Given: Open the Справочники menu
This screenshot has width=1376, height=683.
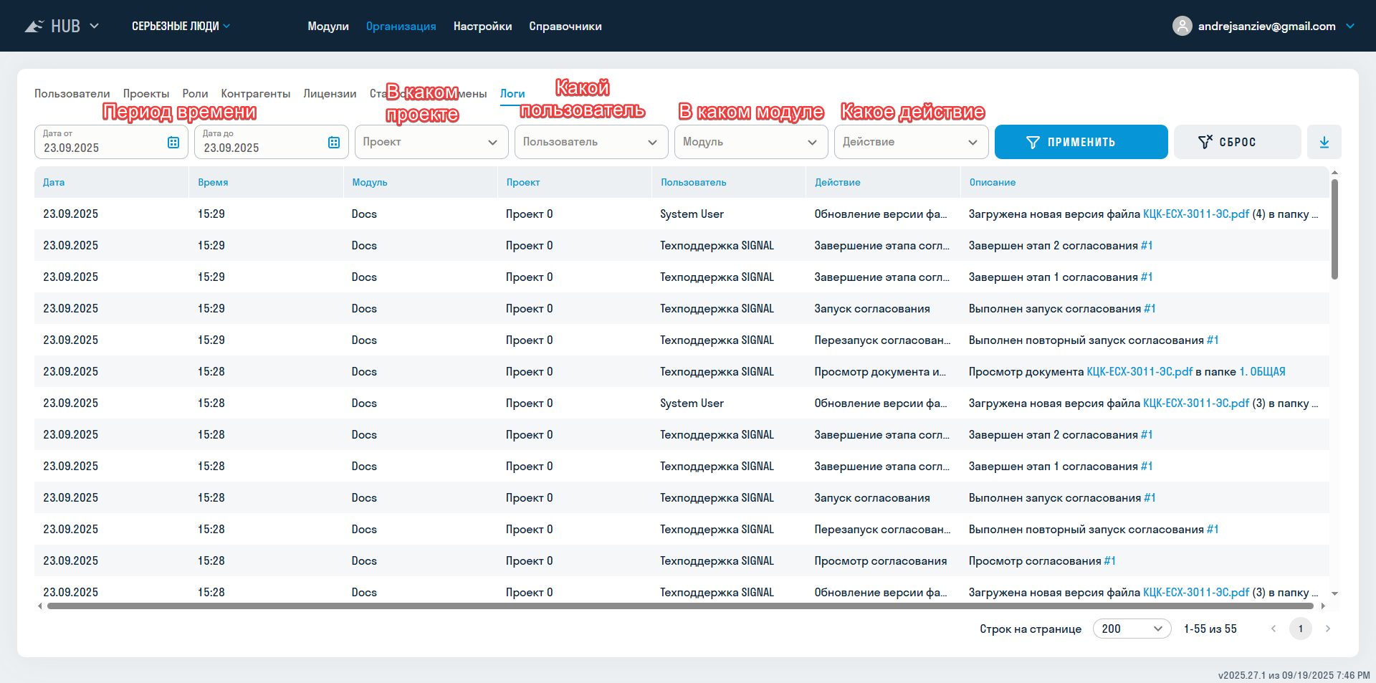Looking at the screenshot, I should pyautogui.click(x=565, y=27).
